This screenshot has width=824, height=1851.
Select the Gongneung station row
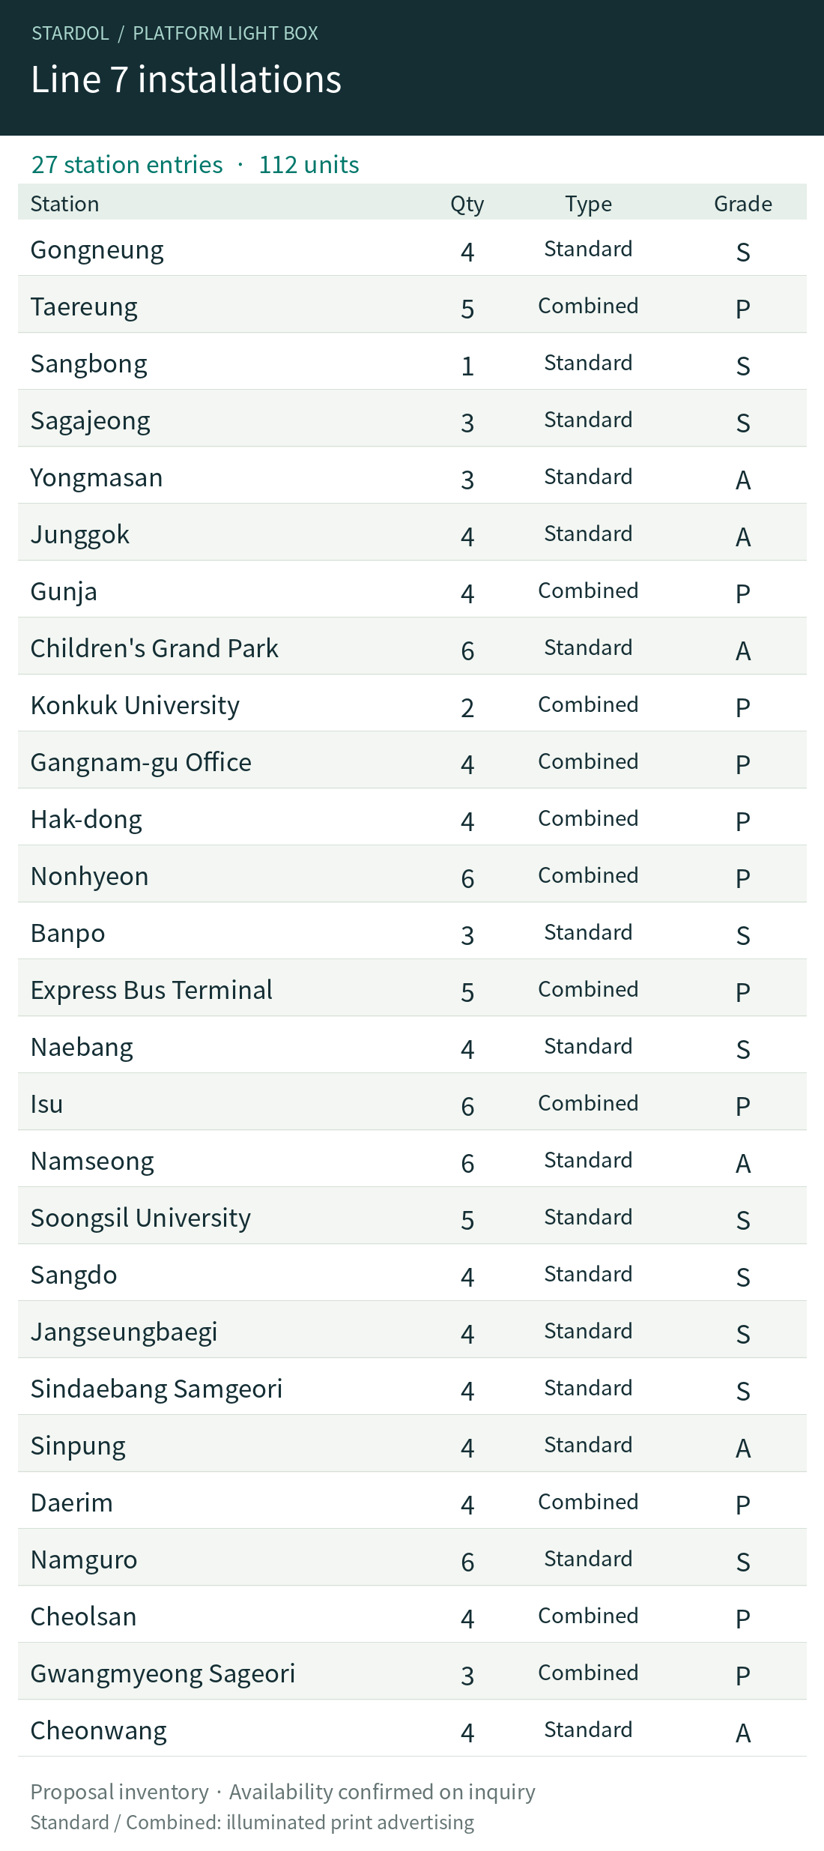pos(412,247)
